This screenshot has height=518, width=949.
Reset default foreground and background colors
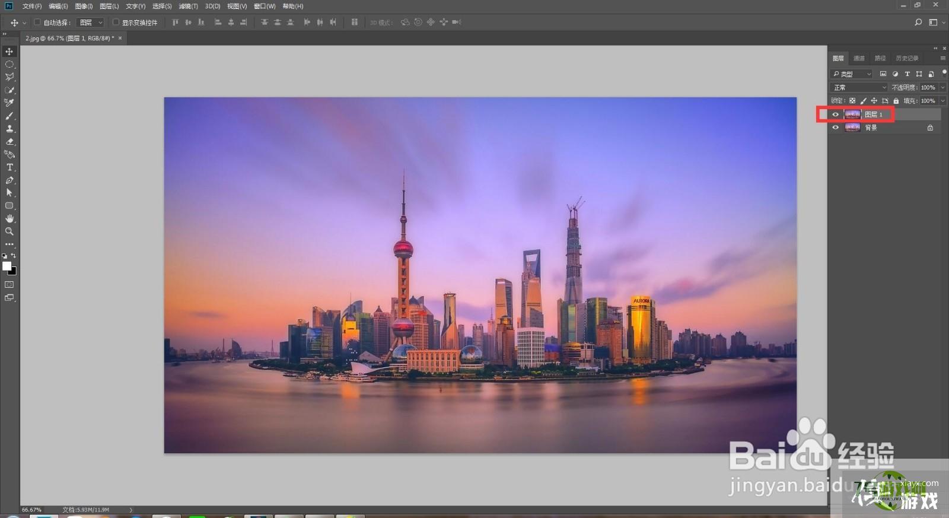(x=5, y=256)
